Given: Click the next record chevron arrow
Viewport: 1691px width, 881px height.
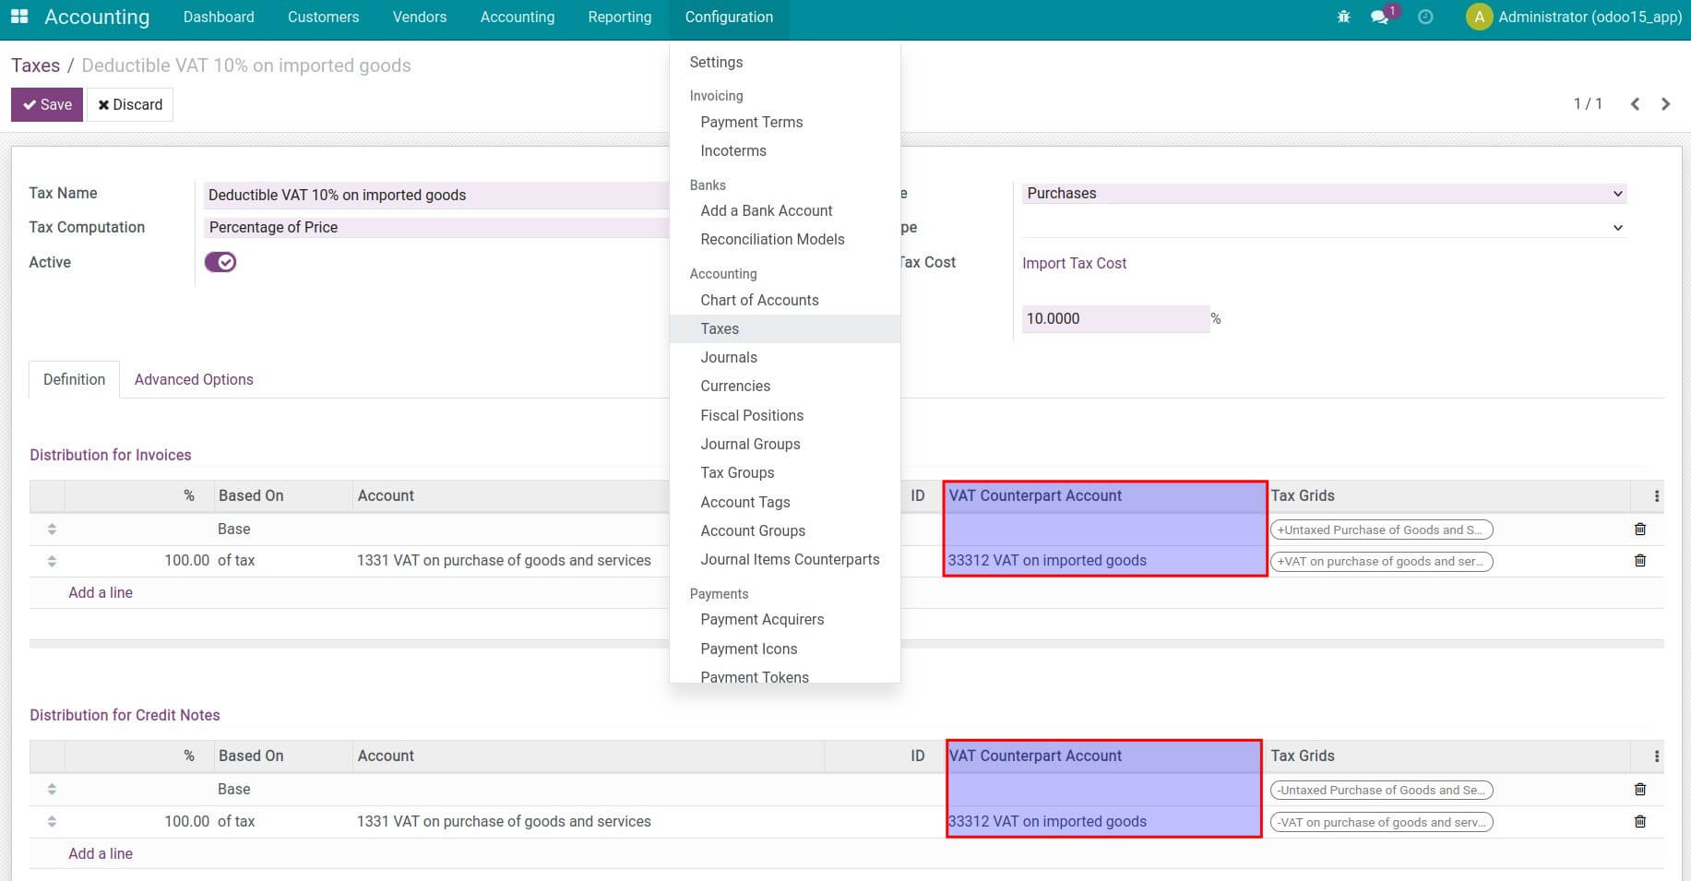Looking at the screenshot, I should point(1666,104).
